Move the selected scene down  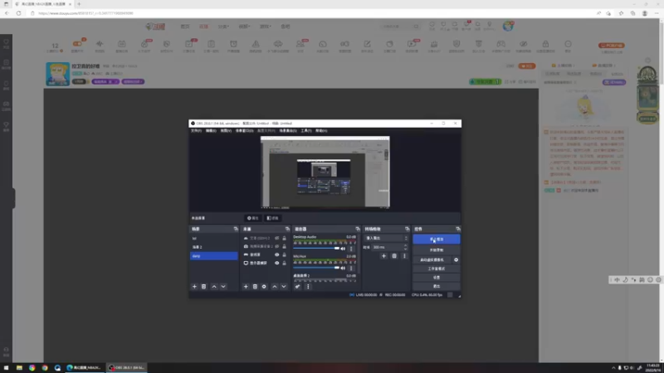[223, 286]
